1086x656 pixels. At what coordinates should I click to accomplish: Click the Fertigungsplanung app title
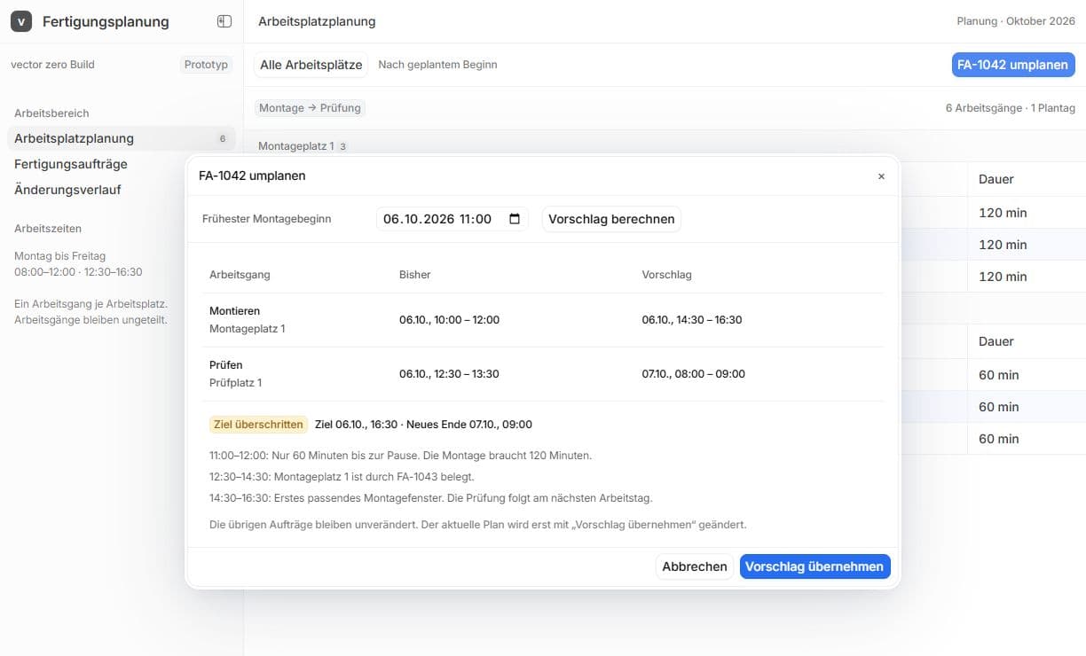pos(106,21)
